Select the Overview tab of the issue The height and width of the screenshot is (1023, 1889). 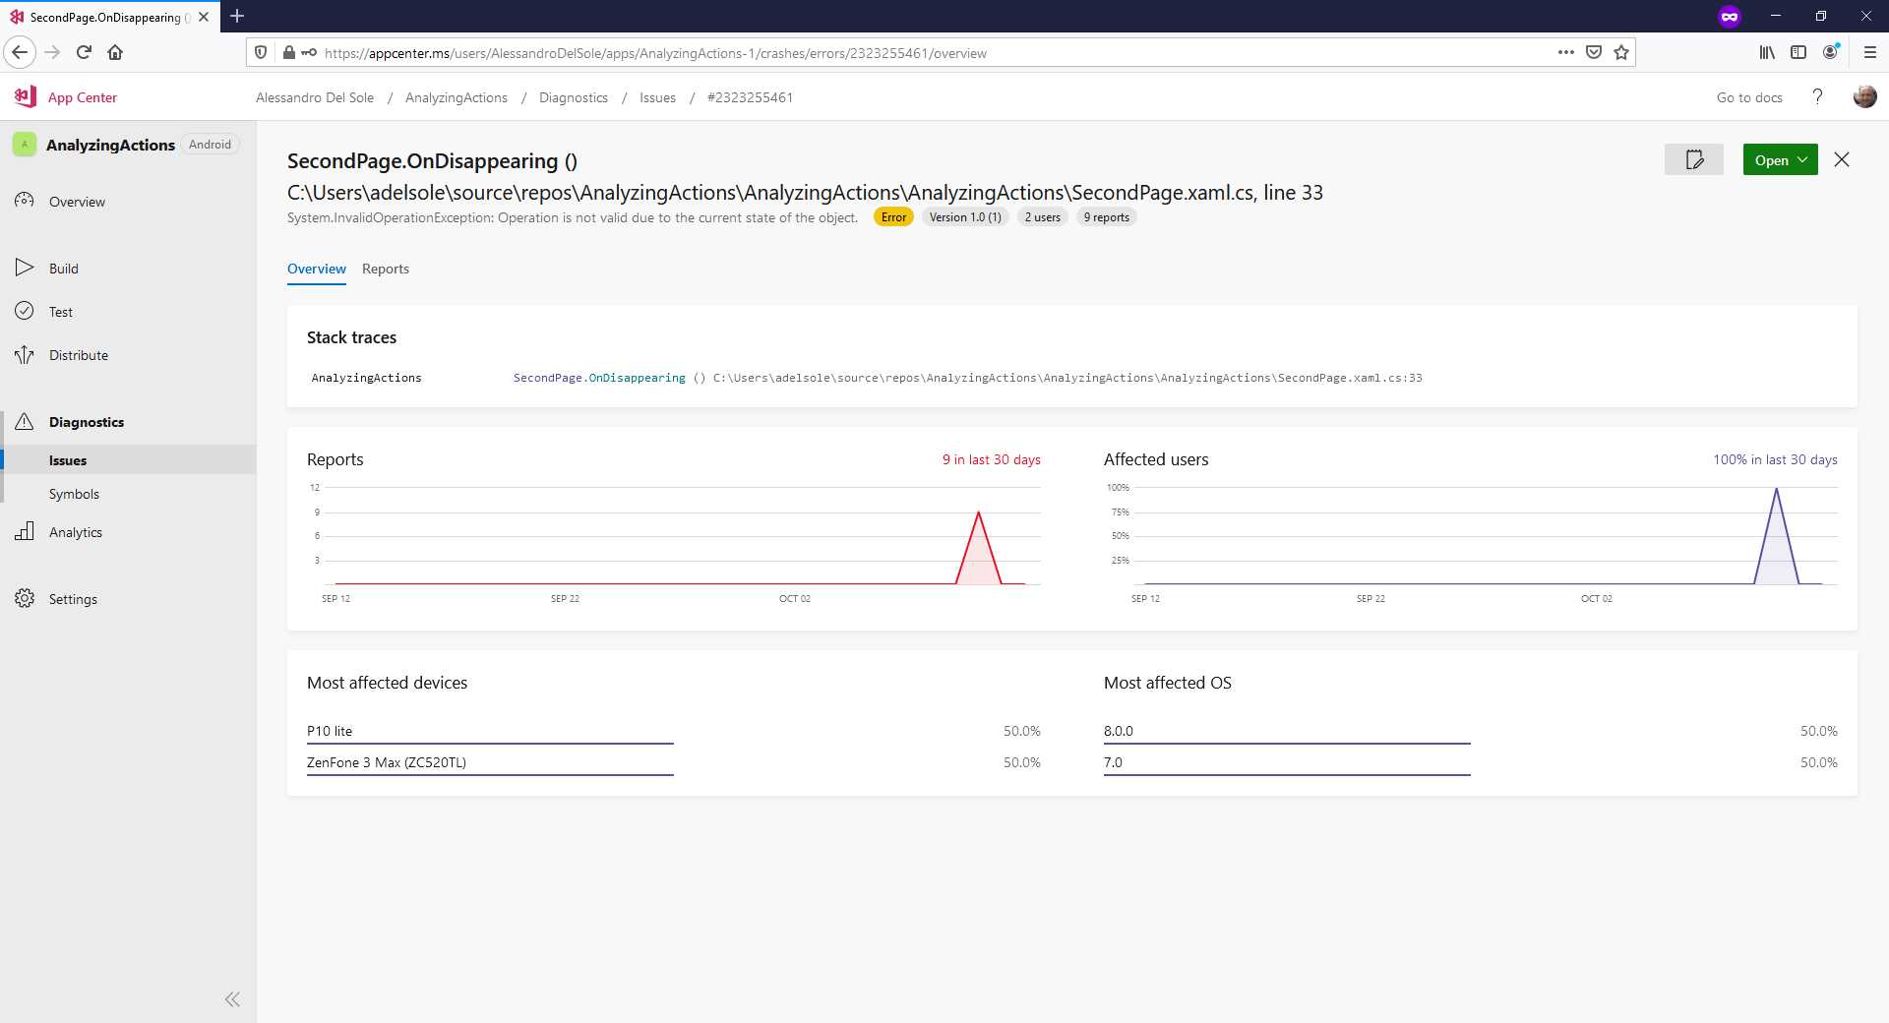coord(316,269)
